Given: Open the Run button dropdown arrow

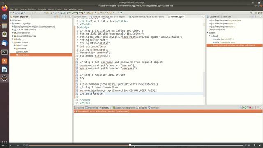Looking at the screenshot, I should [75, 13].
